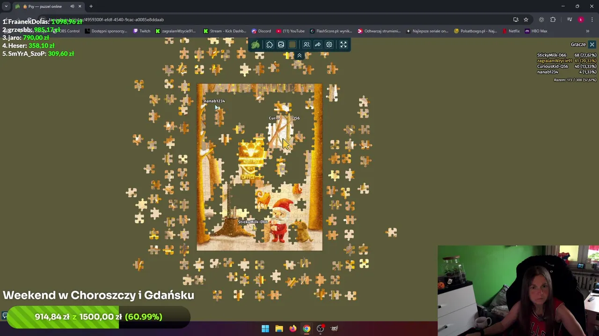
Task: Select player CuriousKid-Q56 in player list
Action: click(x=552, y=66)
